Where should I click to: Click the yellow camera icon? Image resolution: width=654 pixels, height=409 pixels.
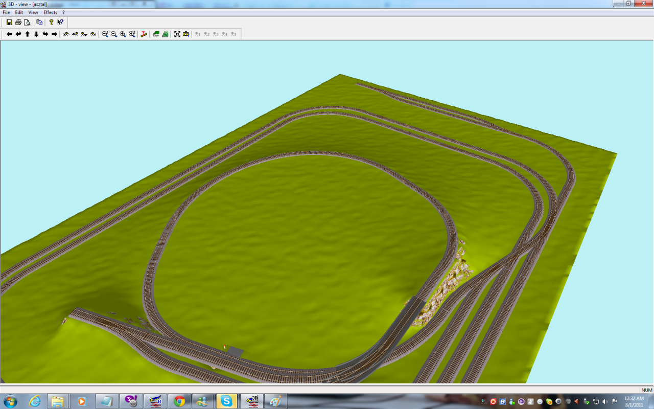tap(186, 34)
